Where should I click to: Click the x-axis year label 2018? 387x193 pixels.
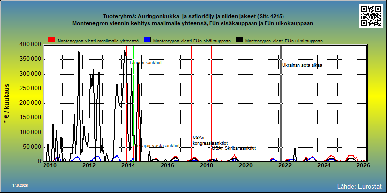(x=206, y=165)
